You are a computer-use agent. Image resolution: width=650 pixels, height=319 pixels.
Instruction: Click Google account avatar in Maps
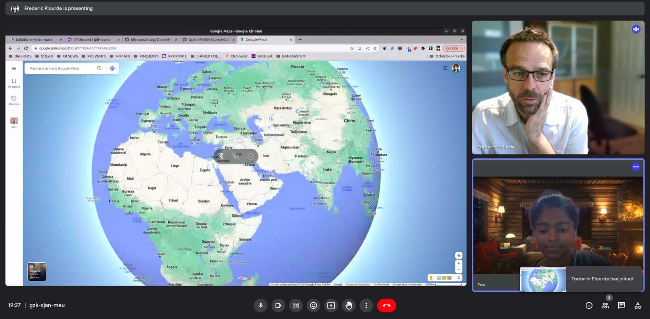(x=456, y=68)
